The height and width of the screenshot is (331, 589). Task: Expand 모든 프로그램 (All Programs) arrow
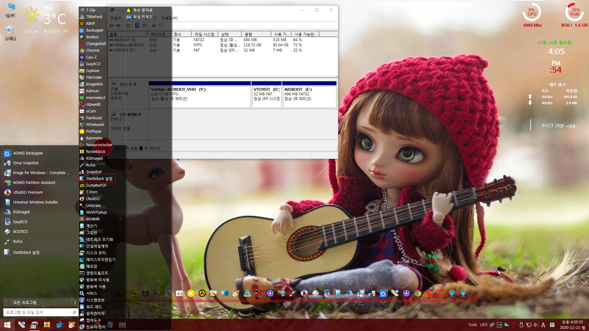75,302
